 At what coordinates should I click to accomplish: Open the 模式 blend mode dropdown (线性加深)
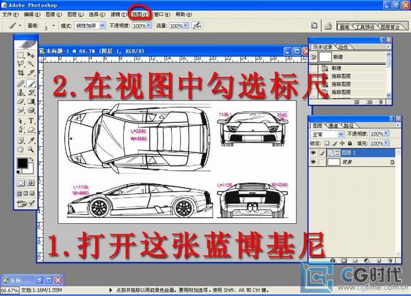[x=90, y=25]
